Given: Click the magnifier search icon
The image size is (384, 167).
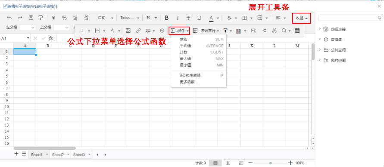Looking at the screenshot, I should pos(284,31).
